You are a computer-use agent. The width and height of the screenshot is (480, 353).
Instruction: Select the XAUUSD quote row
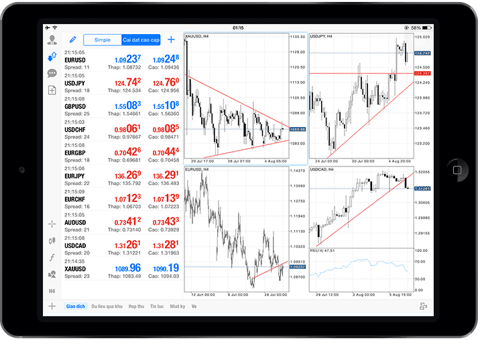point(122,269)
